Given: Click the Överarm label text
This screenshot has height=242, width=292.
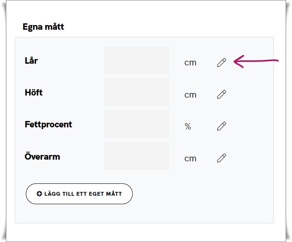Looking at the screenshot, I should pos(42,156).
